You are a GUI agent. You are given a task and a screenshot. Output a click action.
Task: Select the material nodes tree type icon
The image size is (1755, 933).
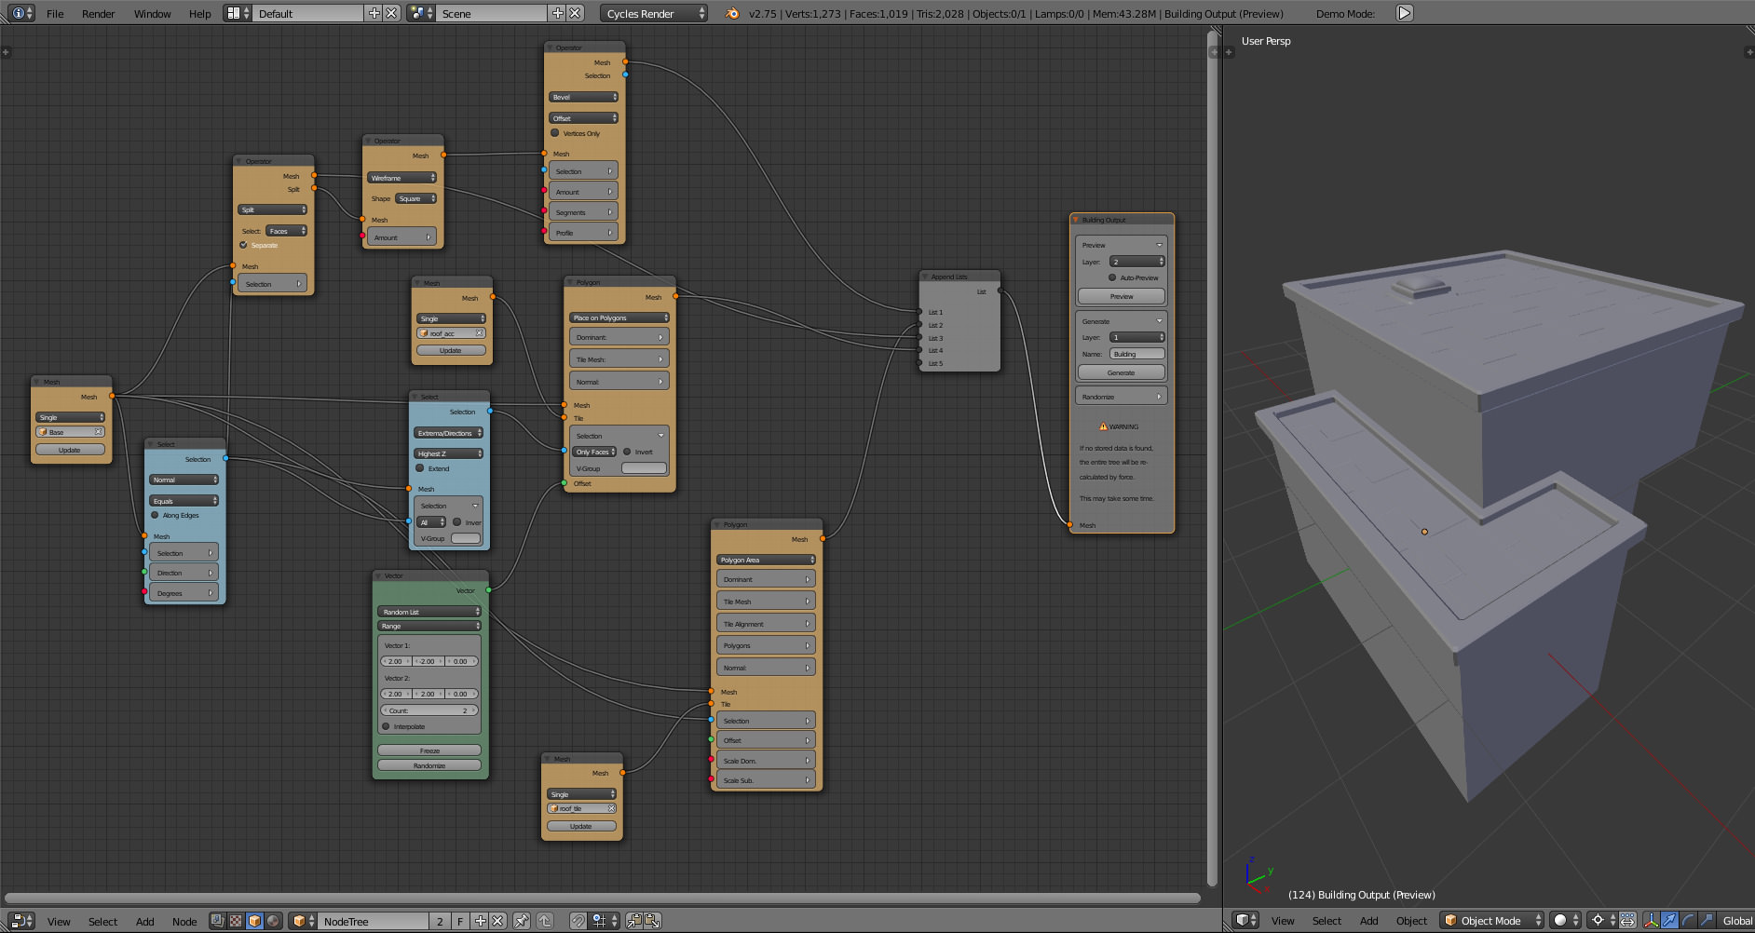pos(217,921)
